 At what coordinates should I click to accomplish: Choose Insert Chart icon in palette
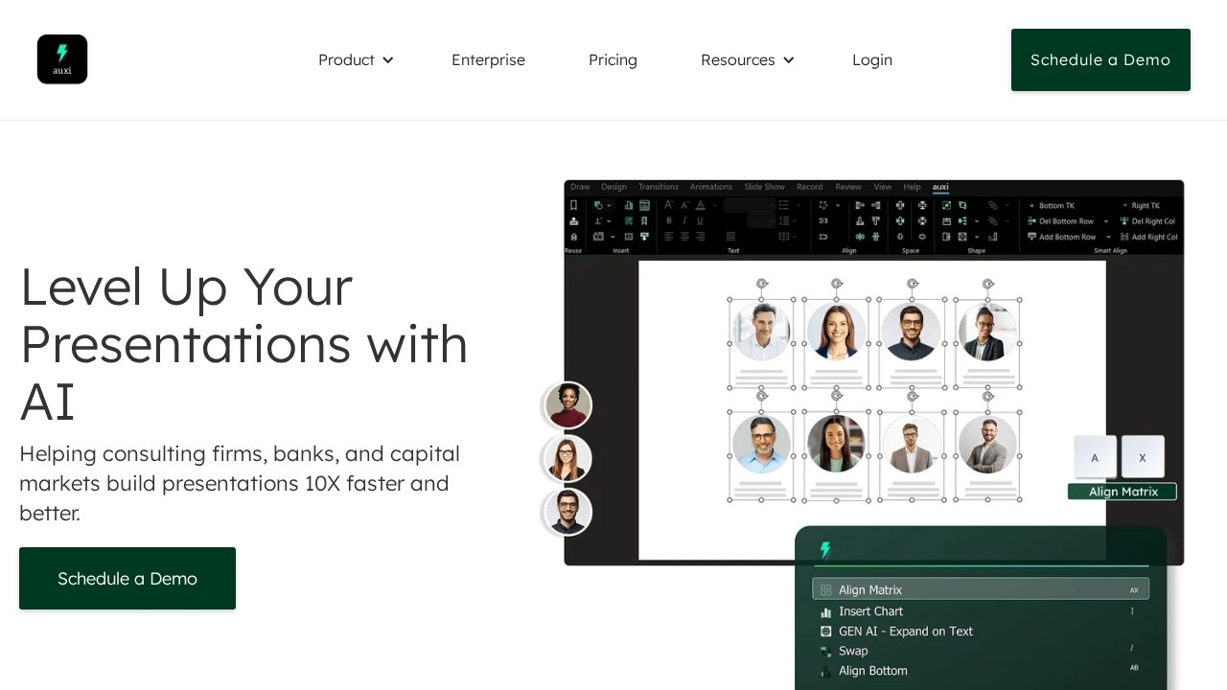[825, 611]
